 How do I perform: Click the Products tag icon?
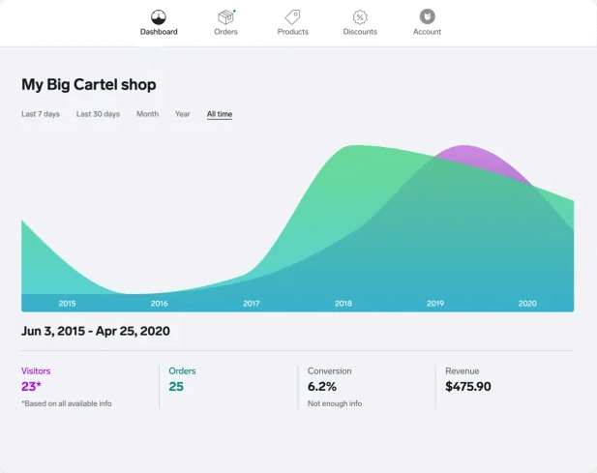click(x=292, y=16)
